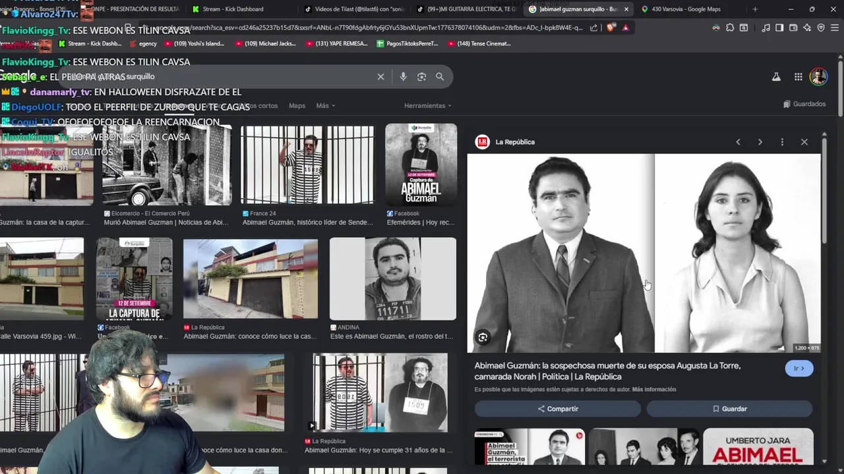Click the Compartir share button

click(558, 409)
